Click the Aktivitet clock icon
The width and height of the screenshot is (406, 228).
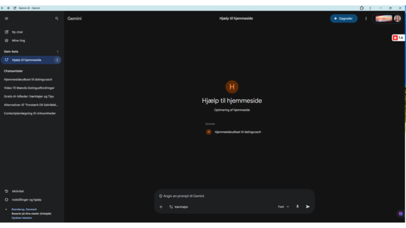pos(6,191)
